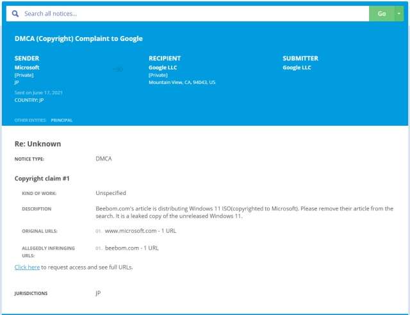Click the Re: Unknown heading
This screenshot has width=410, height=315.
pos(38,144)
